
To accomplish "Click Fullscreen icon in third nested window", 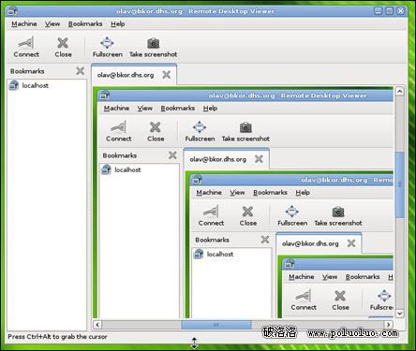I will point(292,212).
